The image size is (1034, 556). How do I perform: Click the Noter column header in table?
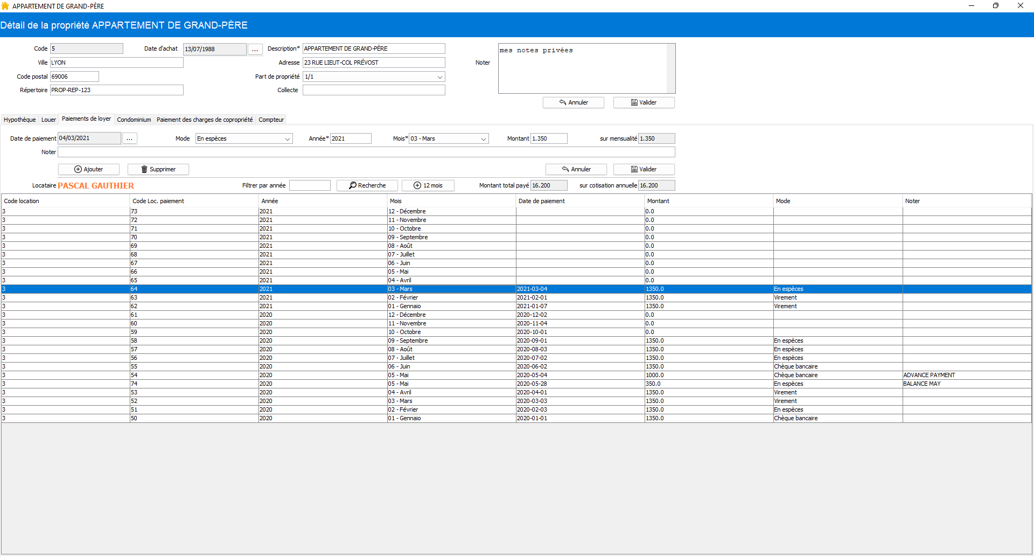click(x=967, y=201)
